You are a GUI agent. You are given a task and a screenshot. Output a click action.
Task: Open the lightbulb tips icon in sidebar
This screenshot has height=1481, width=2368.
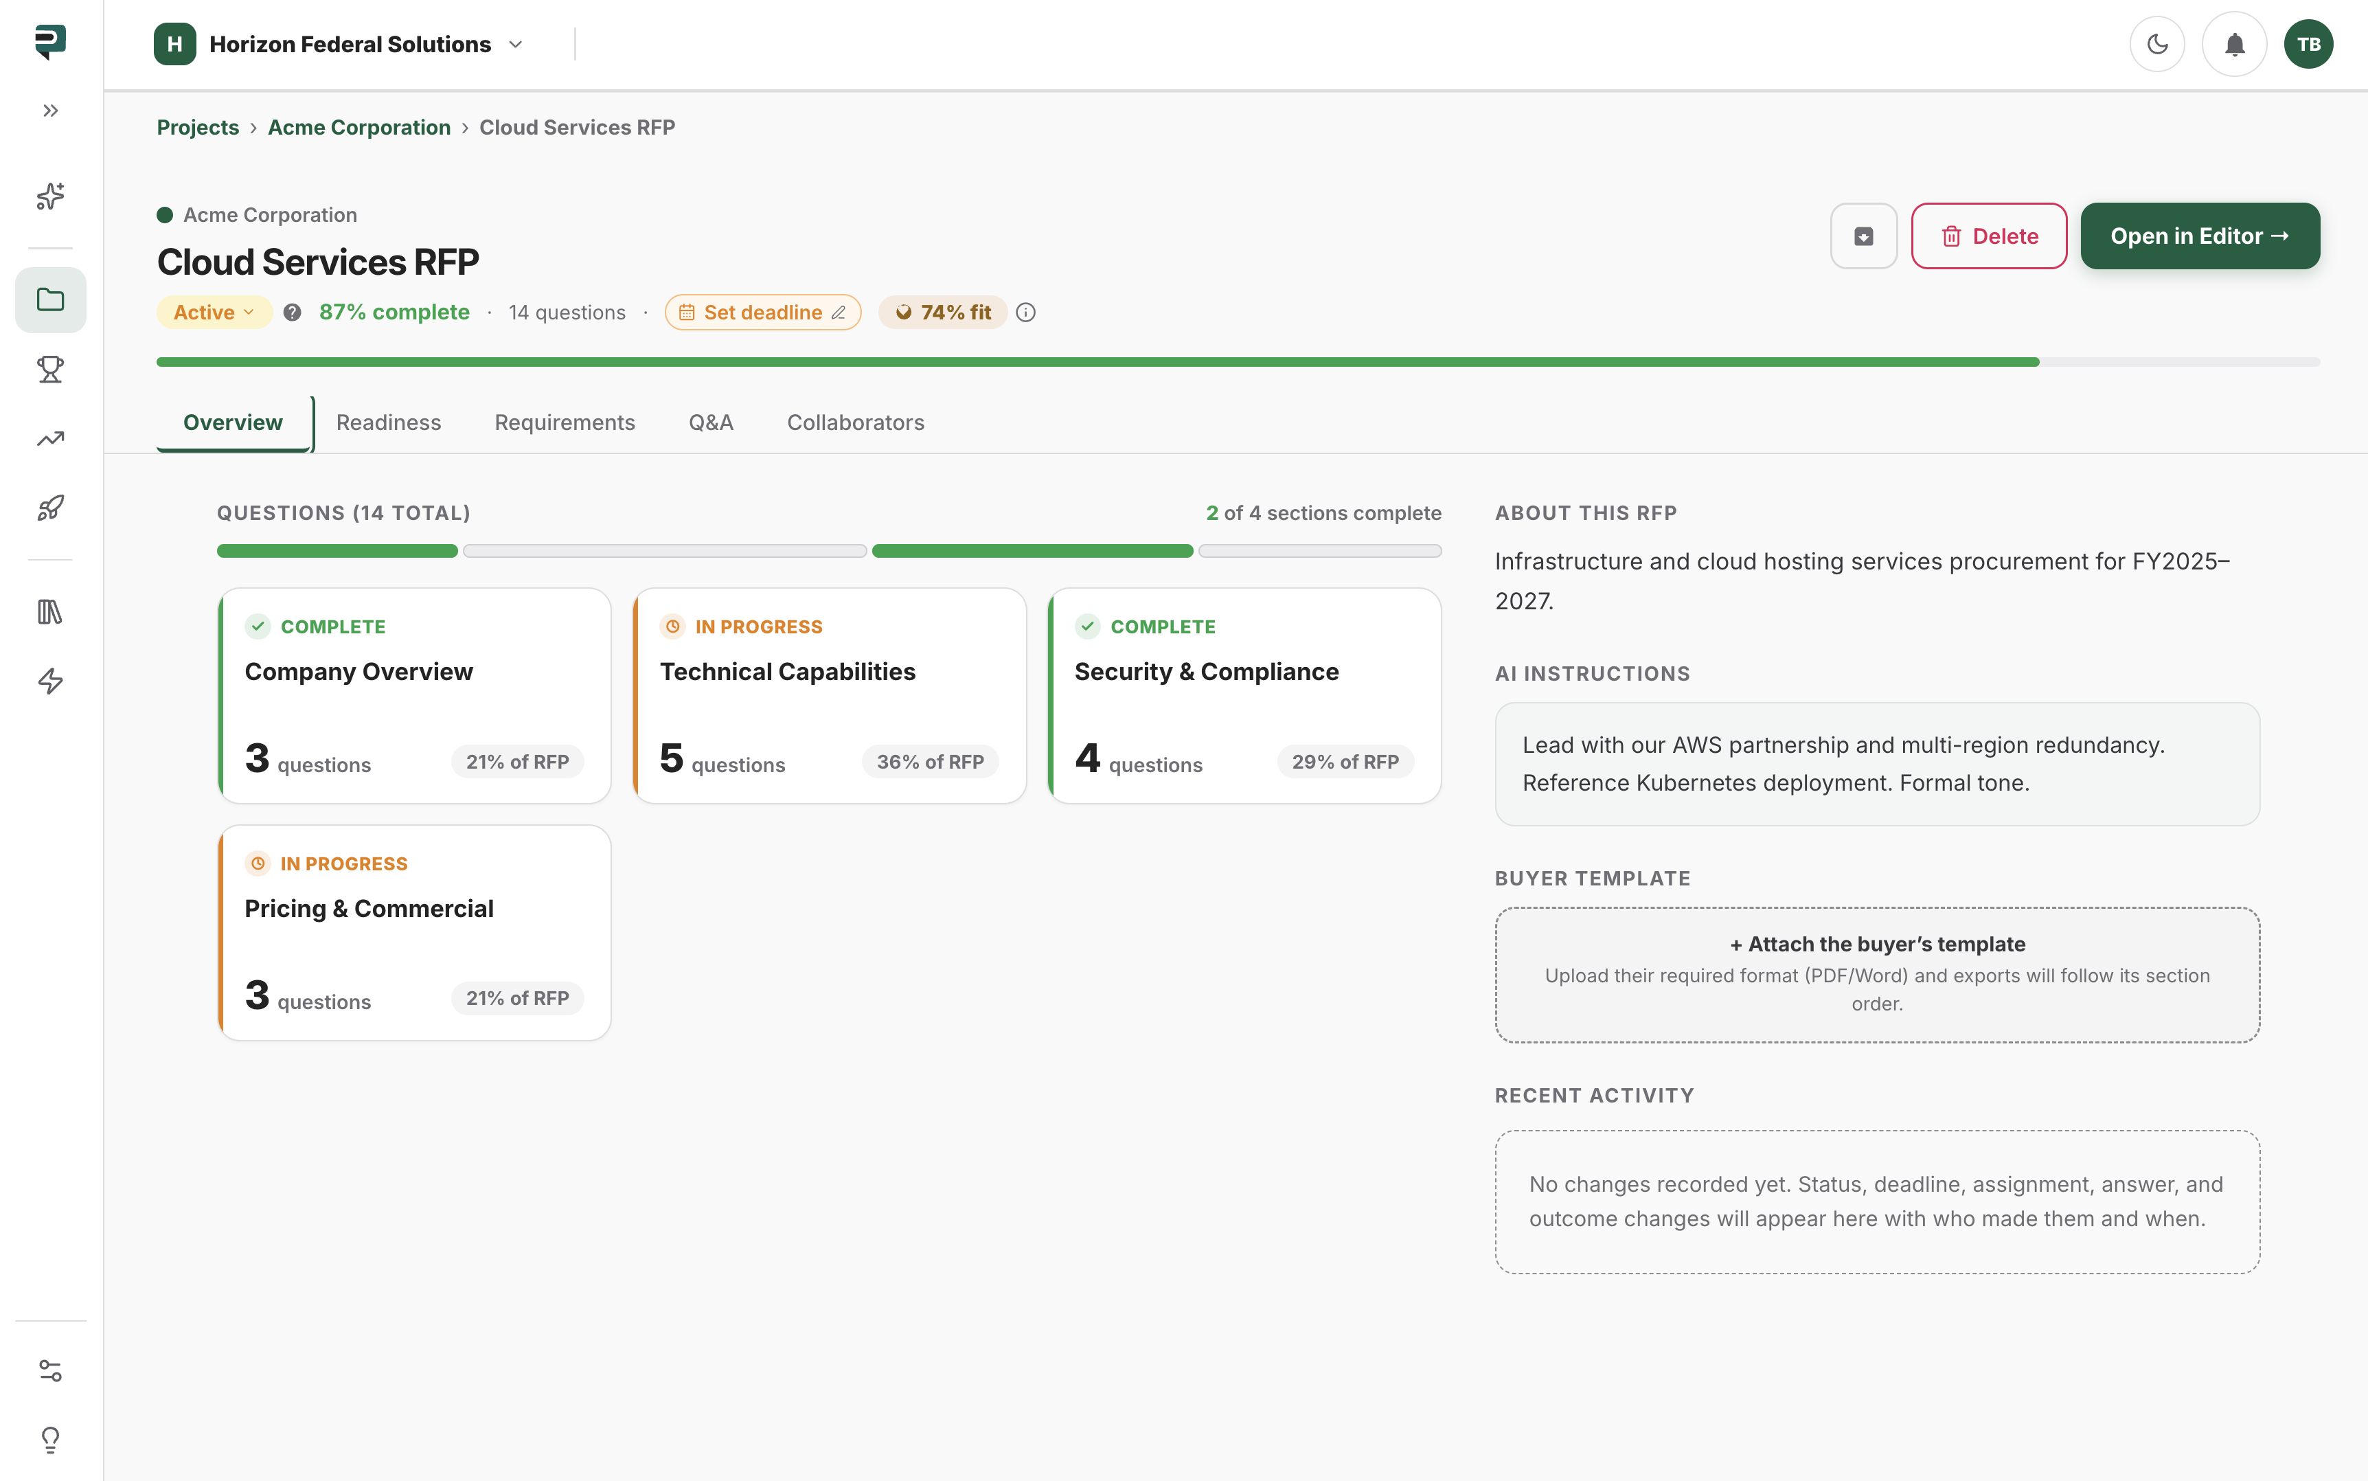click(51, 1439)
